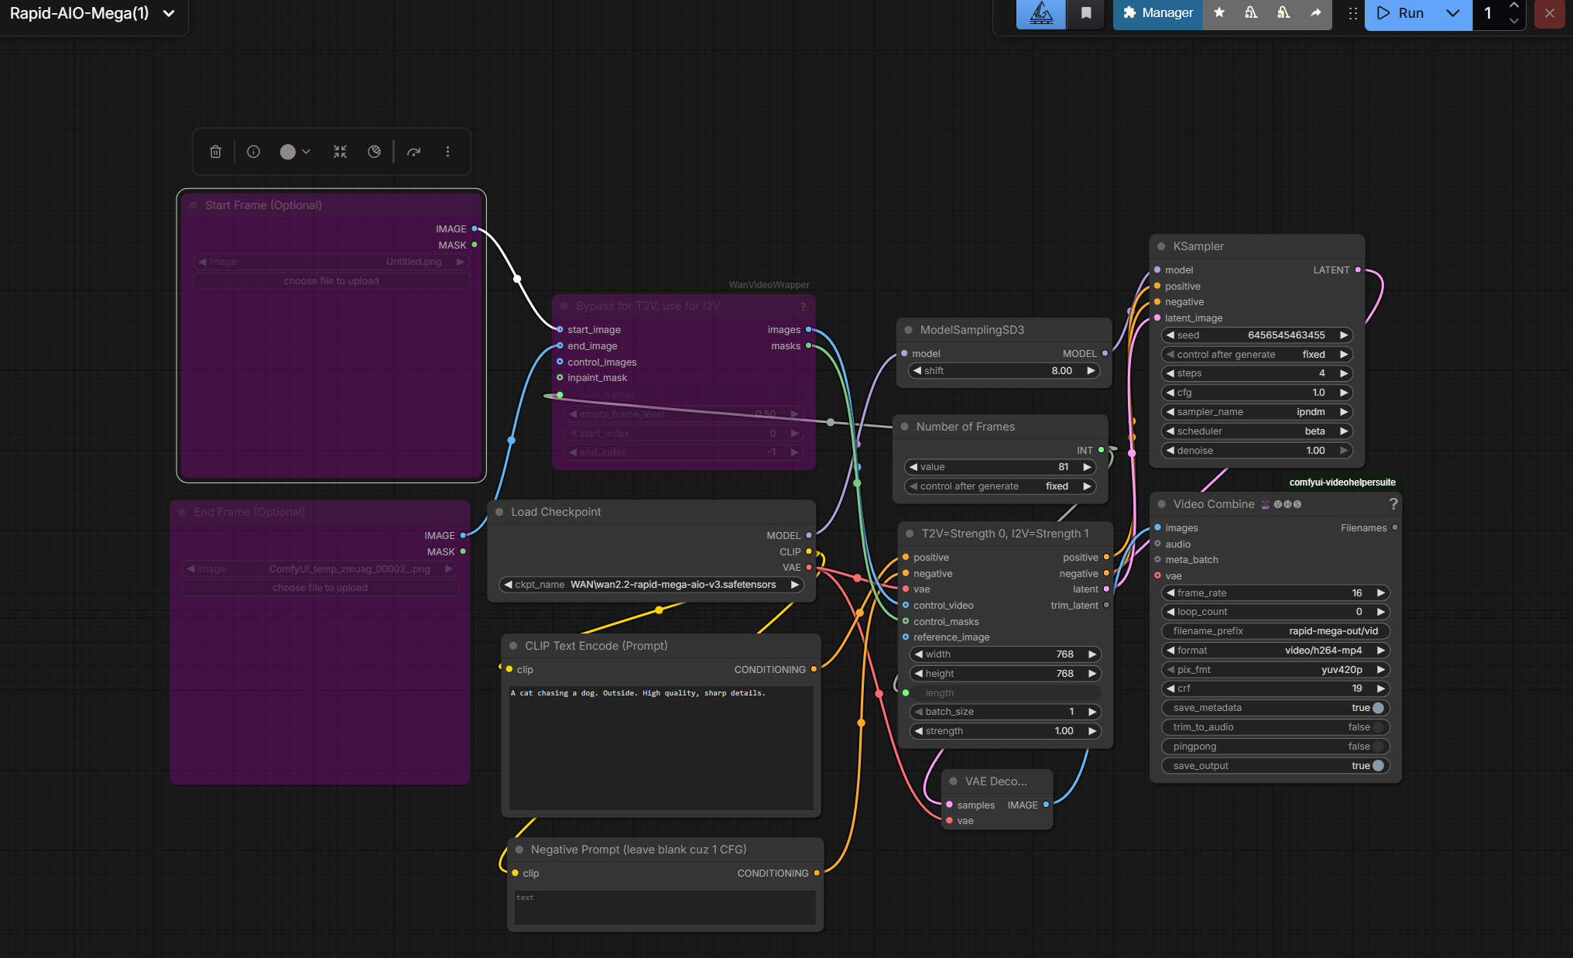Turn off the save_output toggle
Screen dimensions: 1573x958
[x=1377, y=766]
